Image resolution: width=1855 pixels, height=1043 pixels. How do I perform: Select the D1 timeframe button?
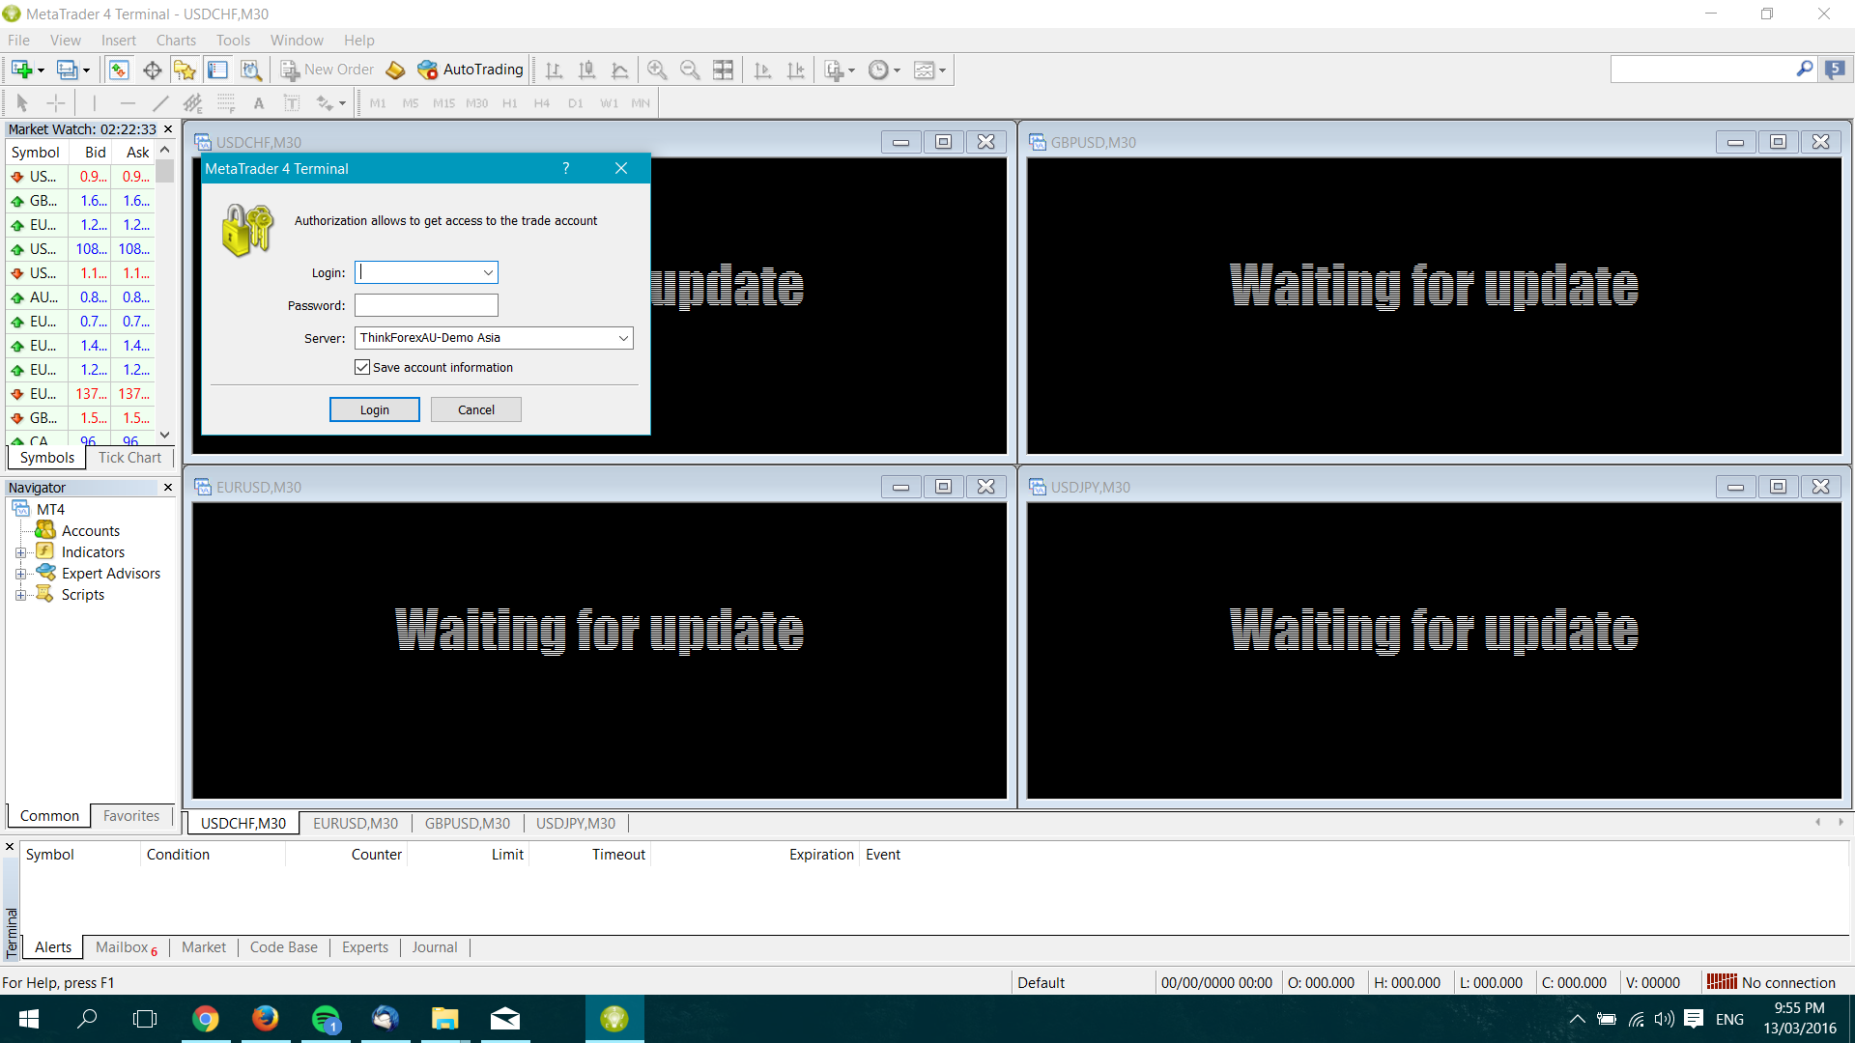pyautogui.click(x=576, y=103)
